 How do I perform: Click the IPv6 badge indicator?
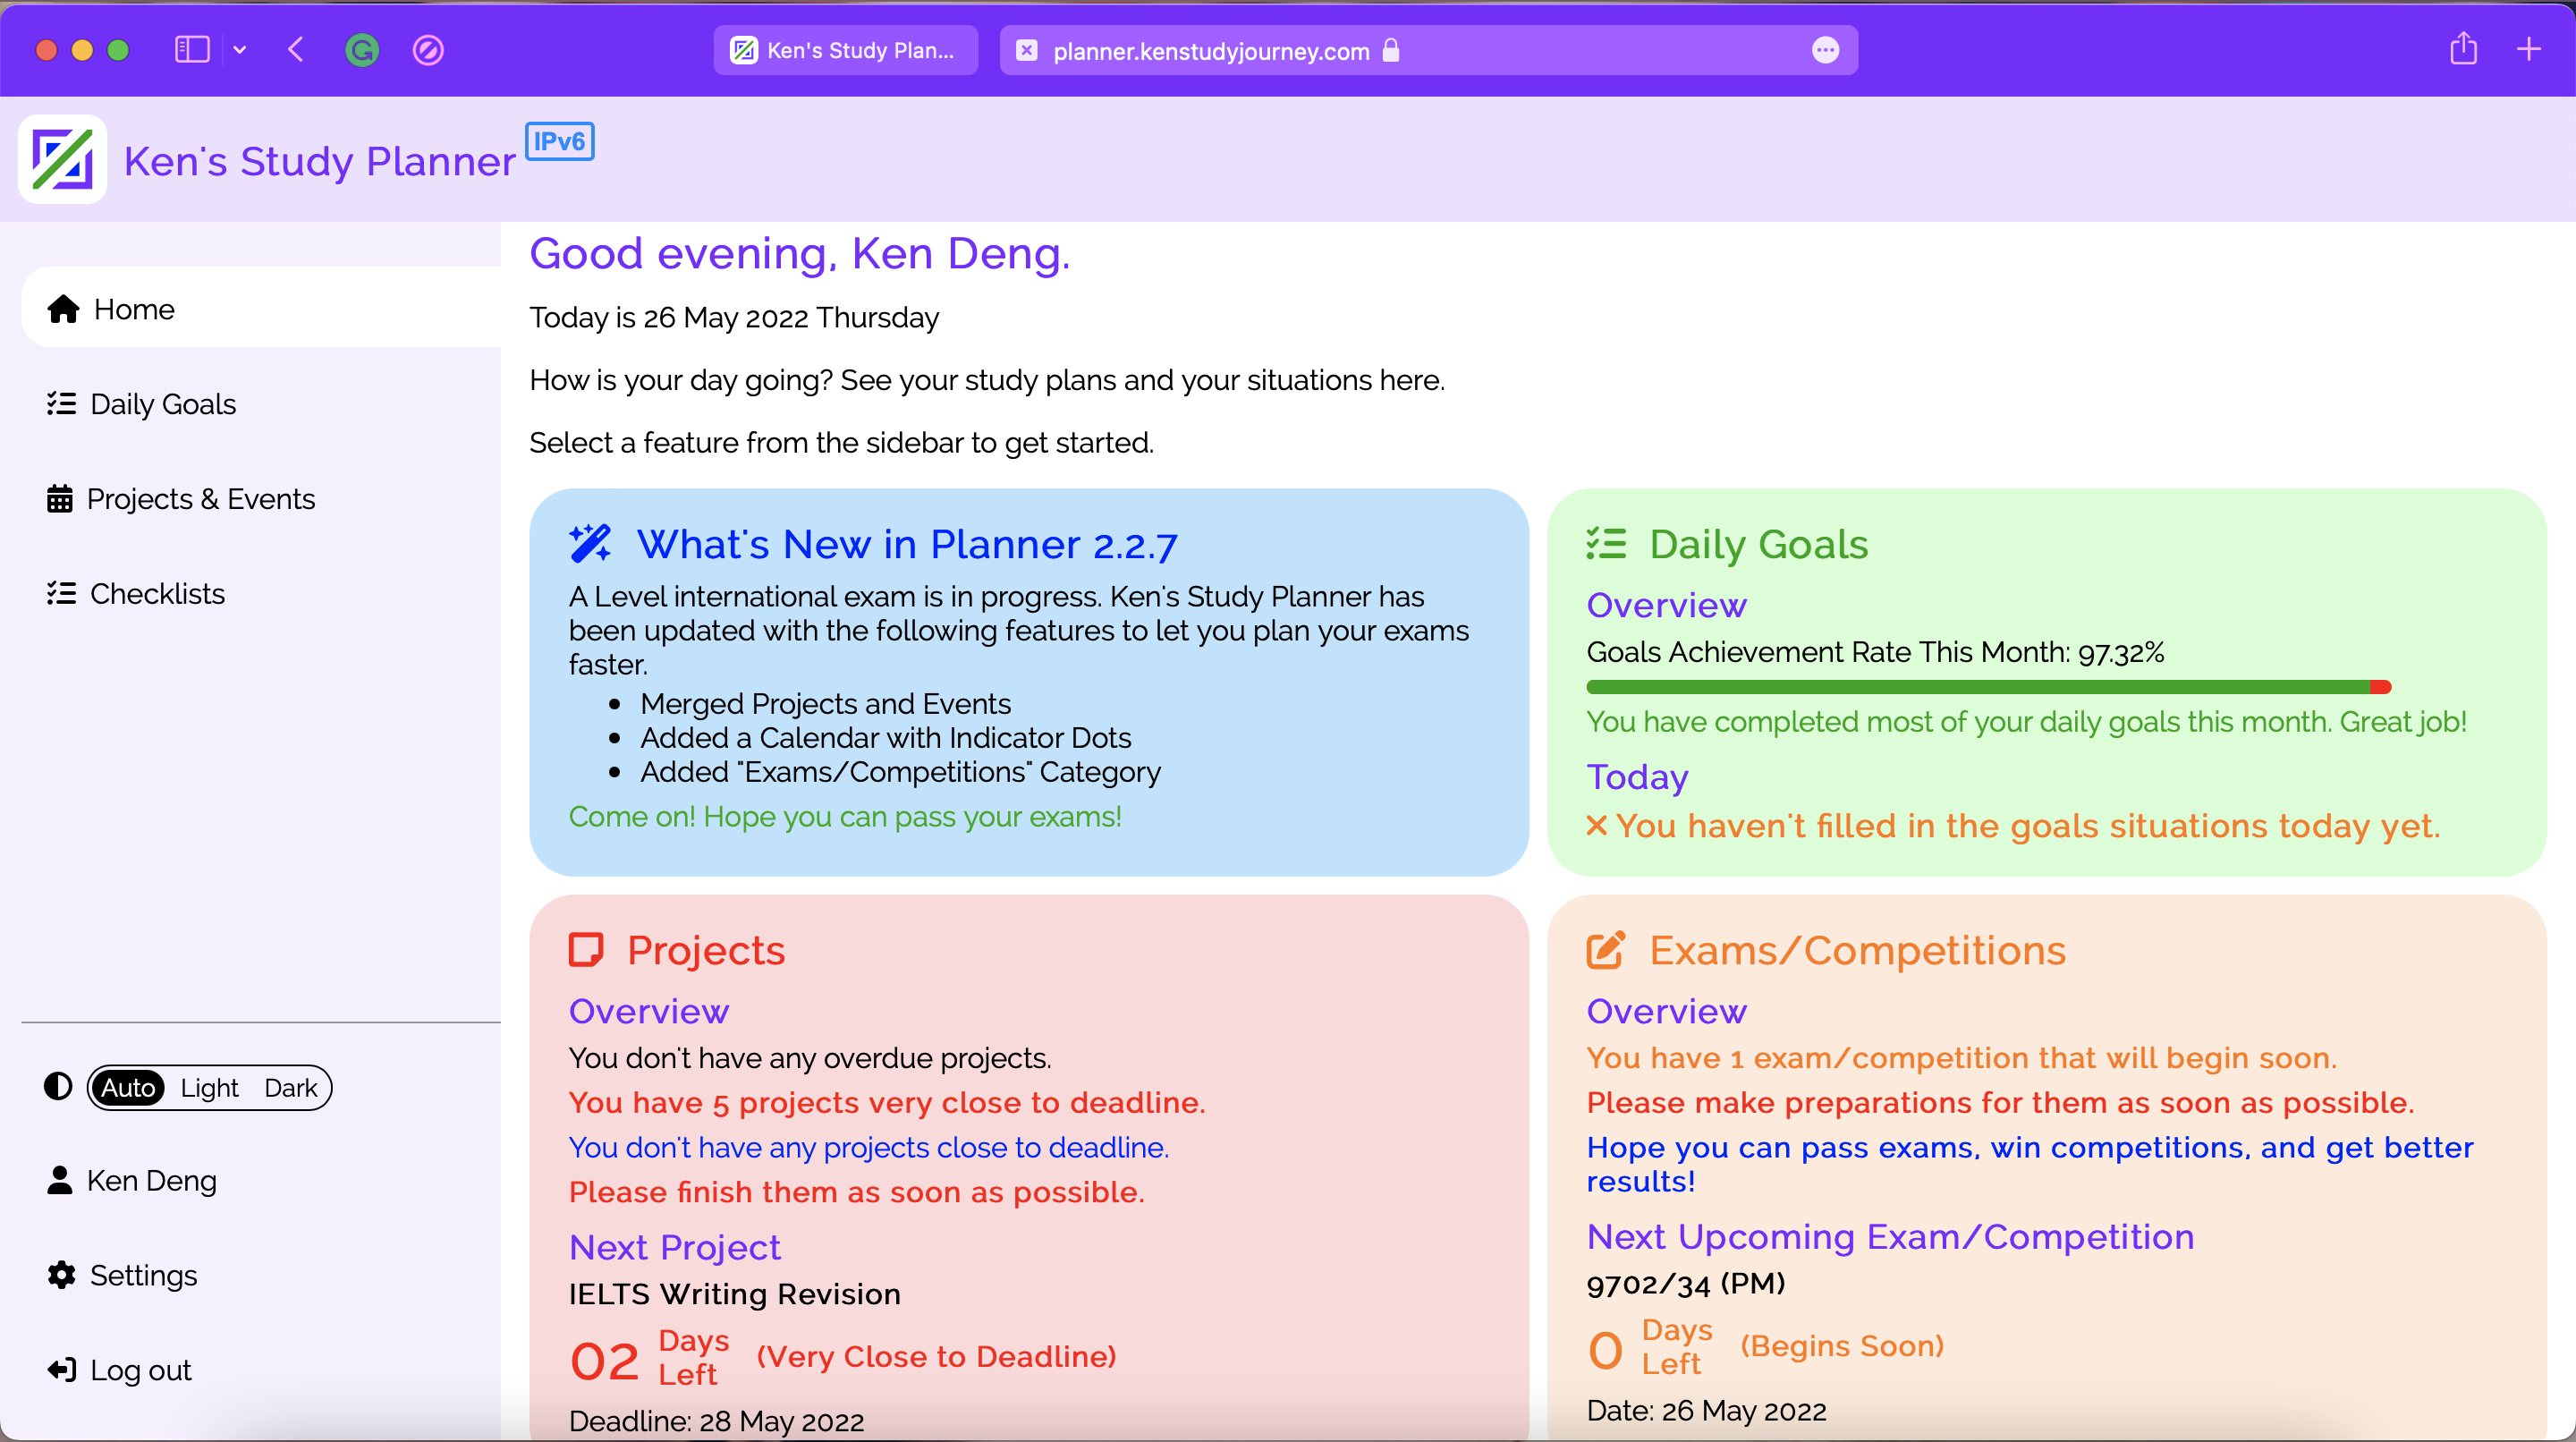(x=559, y=140)
